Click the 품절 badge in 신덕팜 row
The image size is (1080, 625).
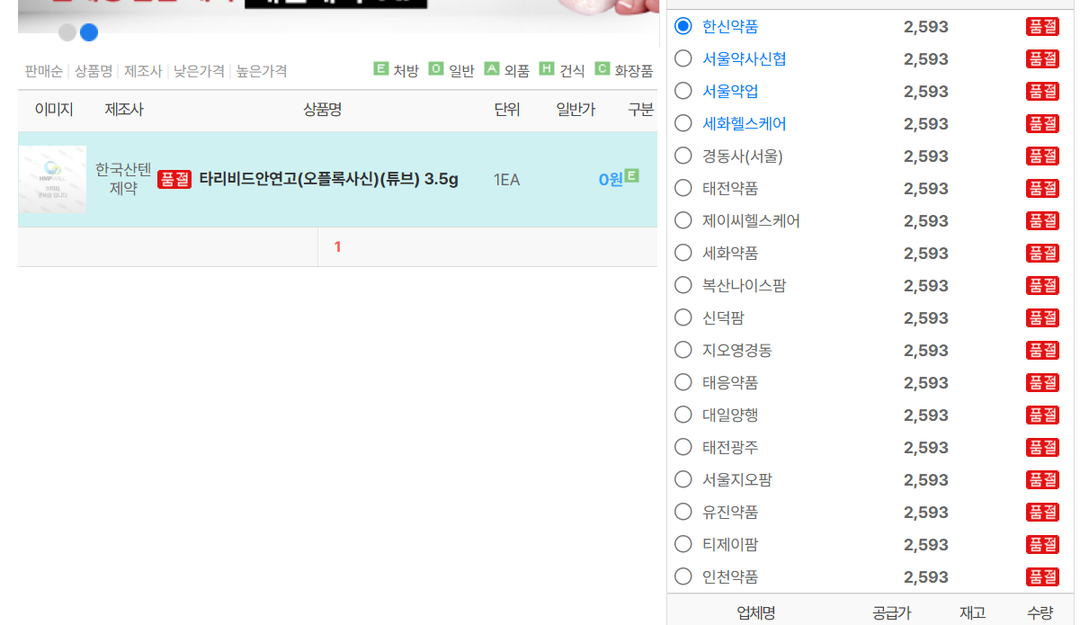click(x=1042, y=317)
